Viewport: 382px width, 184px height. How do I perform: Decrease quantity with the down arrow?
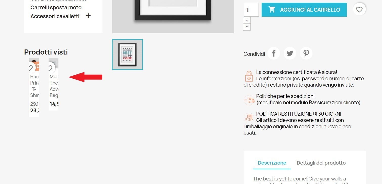click(x=247, y=27)
